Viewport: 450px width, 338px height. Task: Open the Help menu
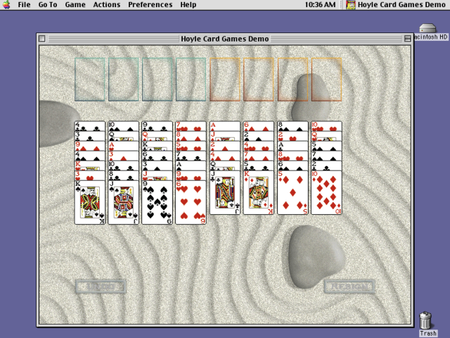click(x=188, y=5)
